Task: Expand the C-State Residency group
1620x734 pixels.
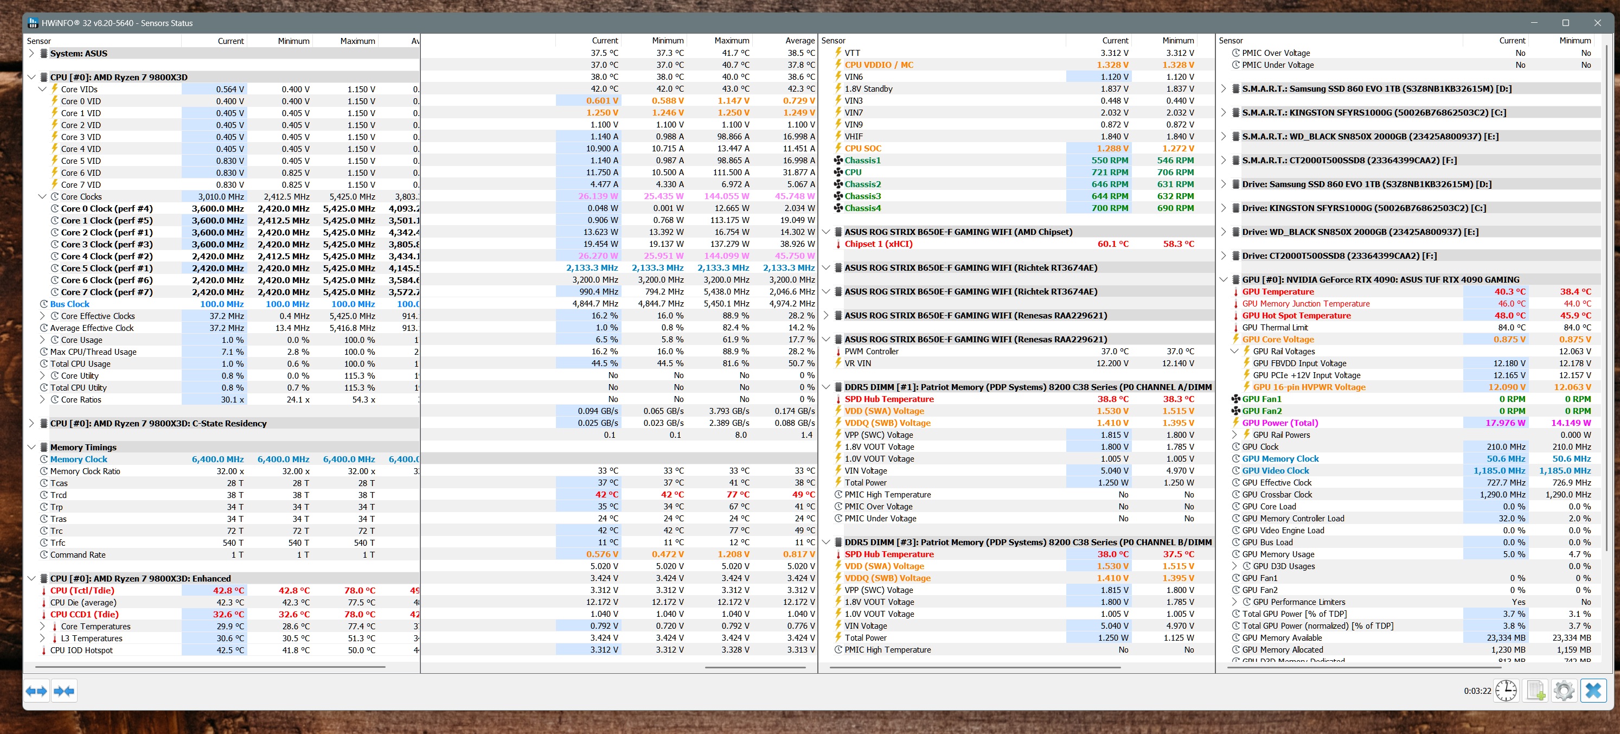Action: (31, 423)
